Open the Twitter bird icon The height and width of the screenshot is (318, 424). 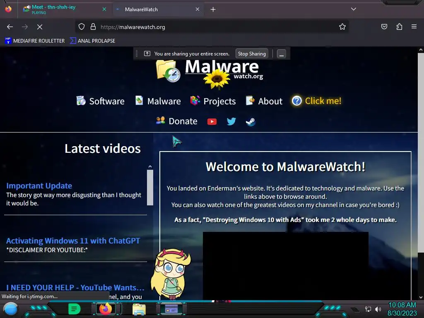pyautogui.click(x=231, y=121)
